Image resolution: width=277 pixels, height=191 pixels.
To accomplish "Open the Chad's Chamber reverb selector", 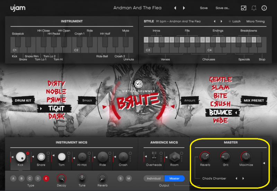I will pyautogui.click(x=214, y=179).
